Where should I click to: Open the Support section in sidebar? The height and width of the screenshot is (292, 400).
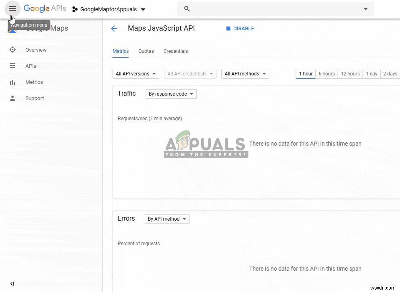click(13, 98)
